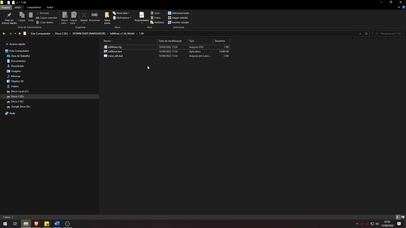Click the forward navigation arrow
Image resolution: width=406 pixels, height=228 pixels.
coord(10,34)
